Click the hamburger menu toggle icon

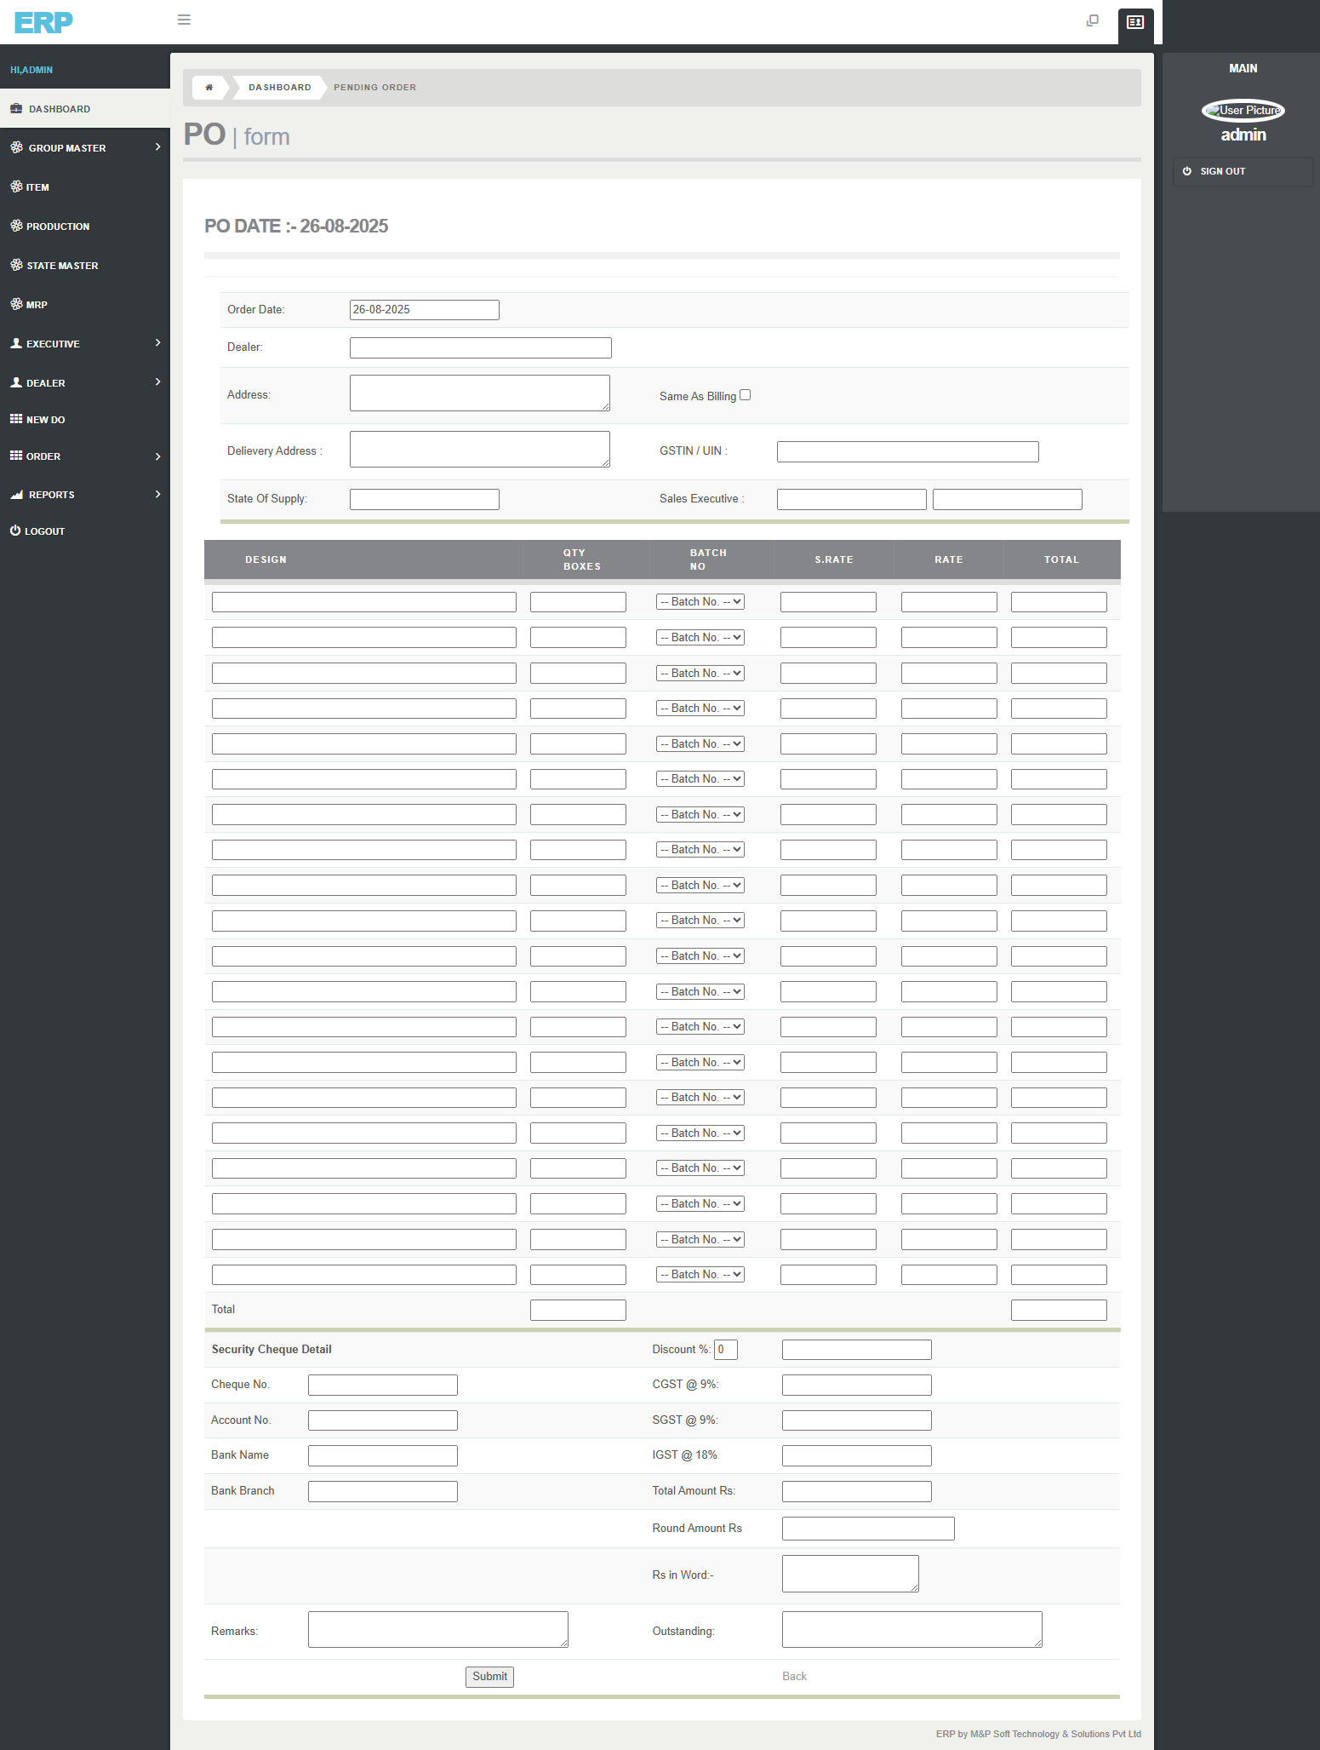[x=184, y=20]
